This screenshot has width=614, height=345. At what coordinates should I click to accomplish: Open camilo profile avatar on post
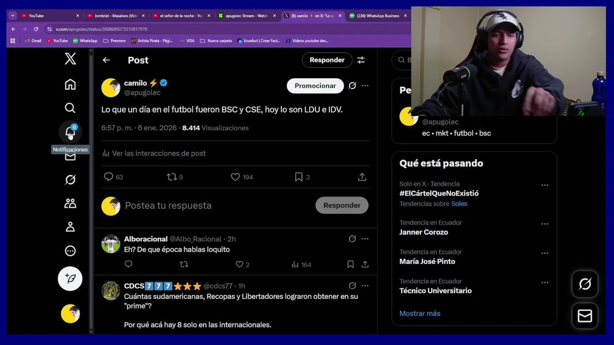[x=110, y=88]
